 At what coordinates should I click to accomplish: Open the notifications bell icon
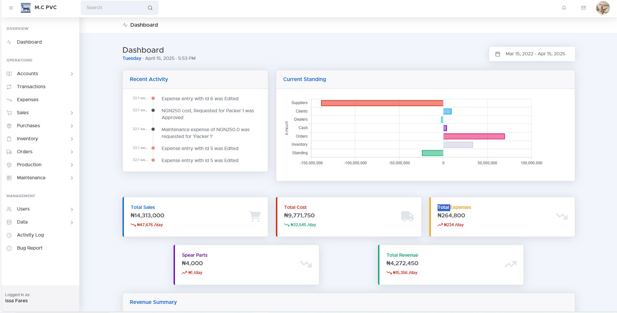tap(564, 8)
